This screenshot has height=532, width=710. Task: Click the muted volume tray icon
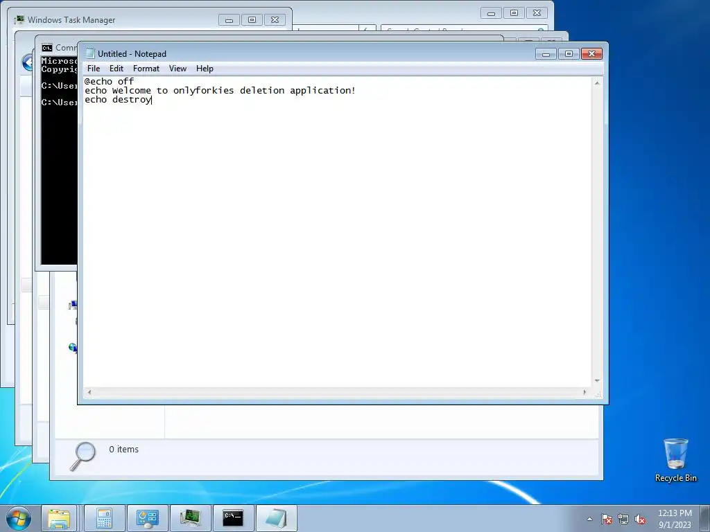click(640, 519)
